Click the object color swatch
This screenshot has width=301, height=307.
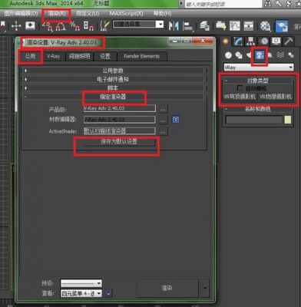[288, 120]
